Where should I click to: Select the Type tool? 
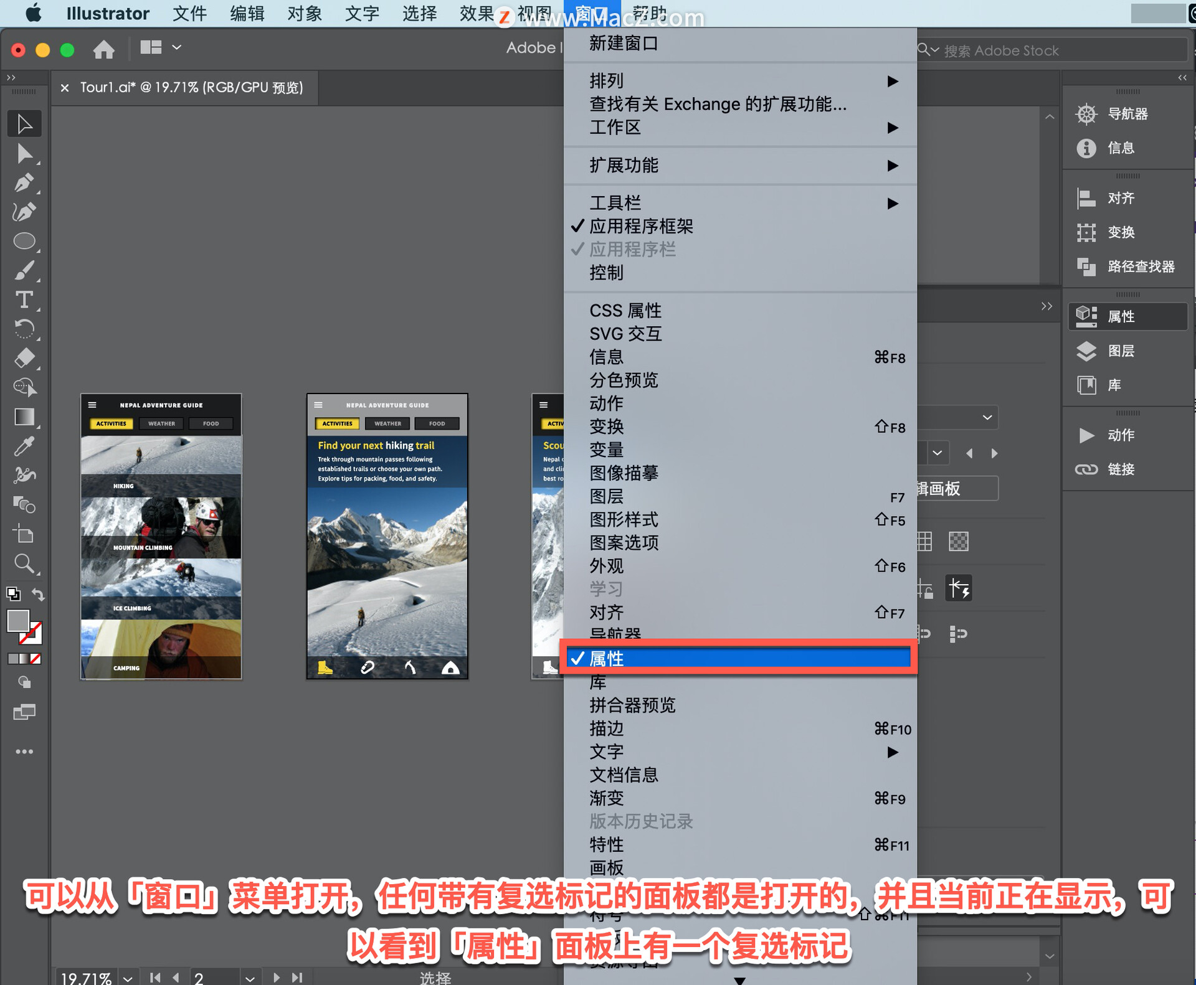coord(24,300)
